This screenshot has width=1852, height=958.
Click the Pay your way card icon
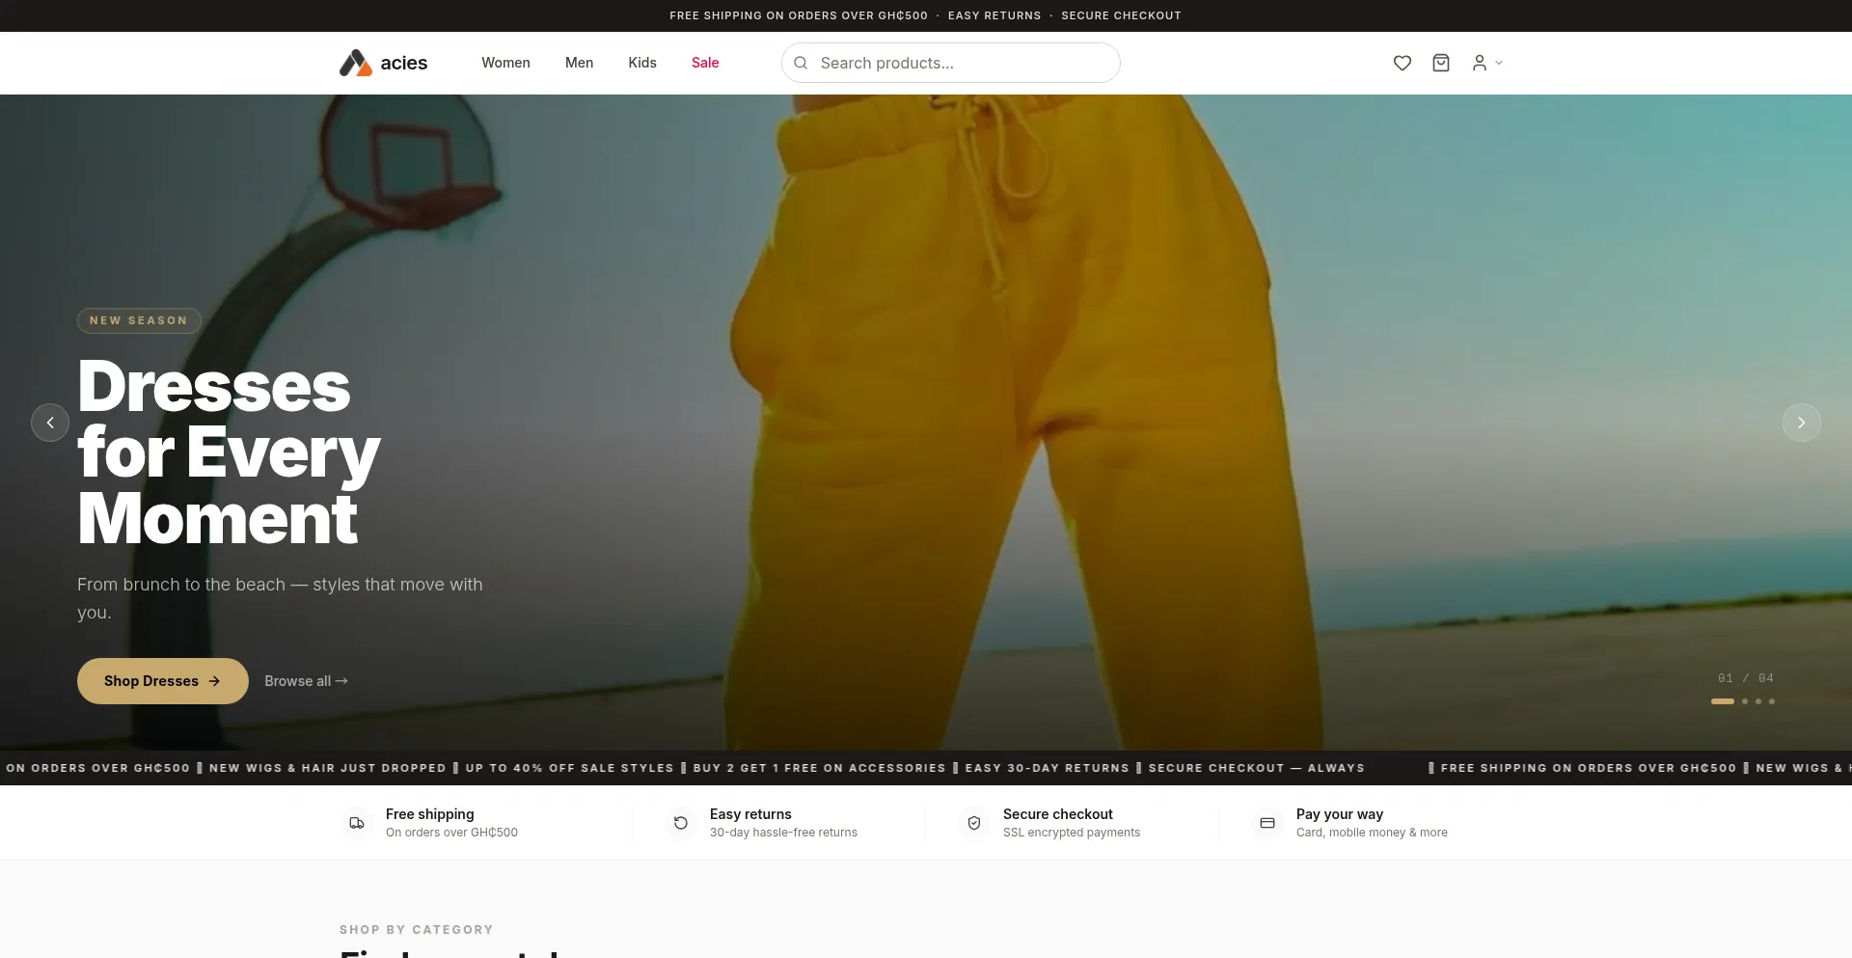1267,823
